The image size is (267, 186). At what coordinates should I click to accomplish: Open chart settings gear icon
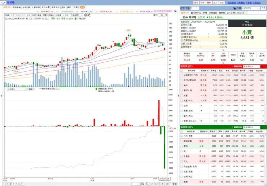coord(86,15)
